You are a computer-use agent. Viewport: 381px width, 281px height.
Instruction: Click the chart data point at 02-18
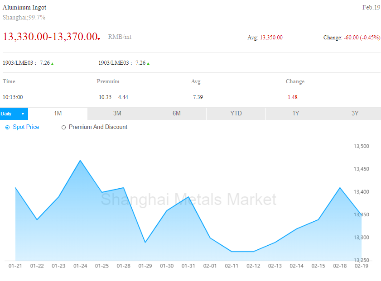(x=340, y=188)
